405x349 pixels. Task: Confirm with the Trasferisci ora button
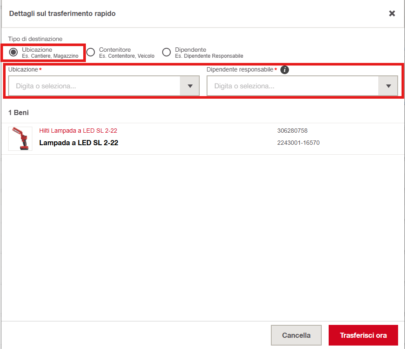[363, 335]
